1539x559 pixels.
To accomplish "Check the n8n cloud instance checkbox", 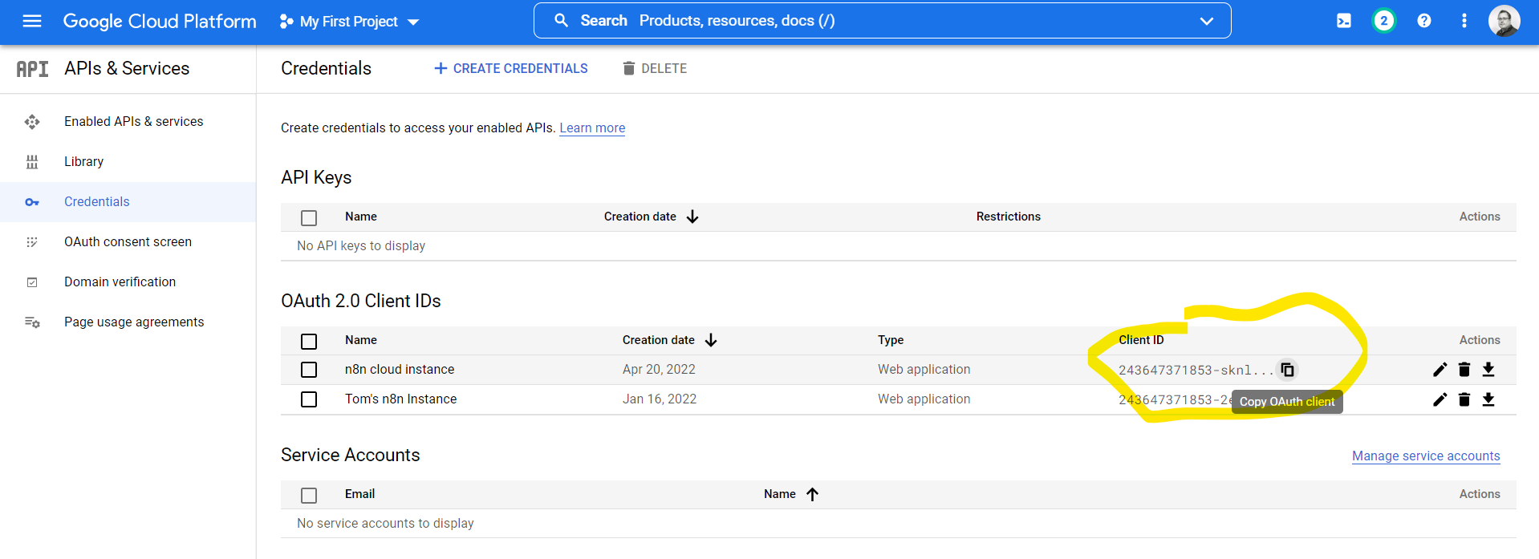I will (x=309, y=370).
